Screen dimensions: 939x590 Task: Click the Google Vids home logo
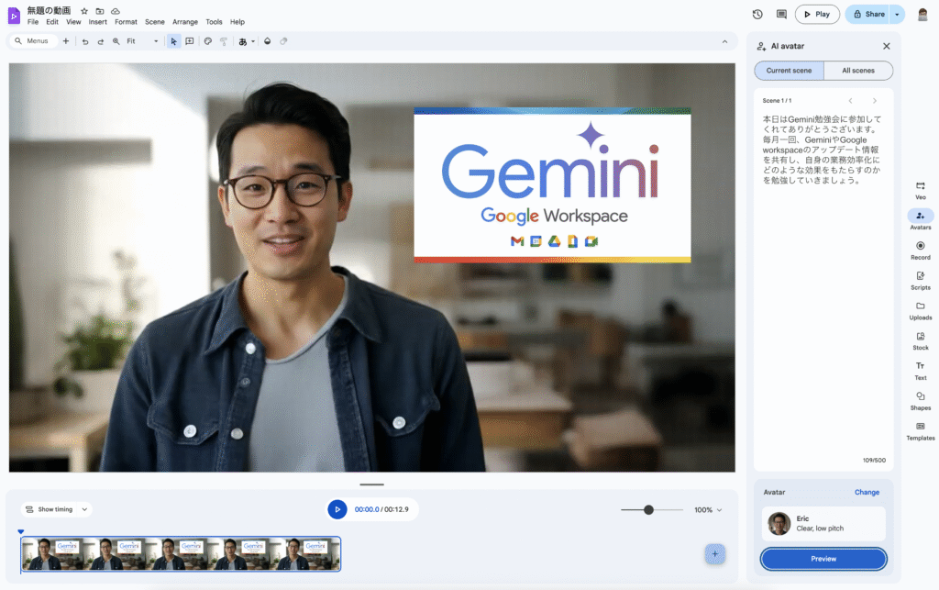(x=14, y=17)
